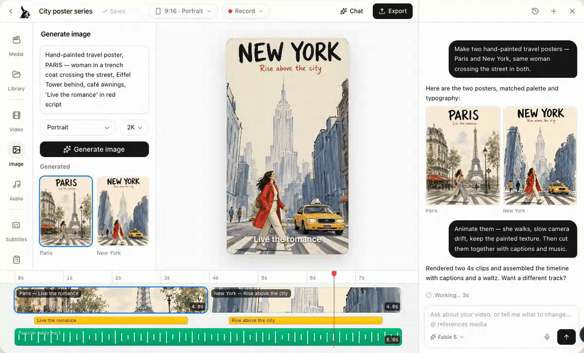
Task: Click the 'Working... 3s' status text
Action: [448, 295]
